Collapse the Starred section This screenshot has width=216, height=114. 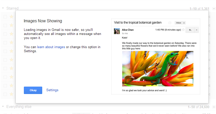[x=3, y=8]
